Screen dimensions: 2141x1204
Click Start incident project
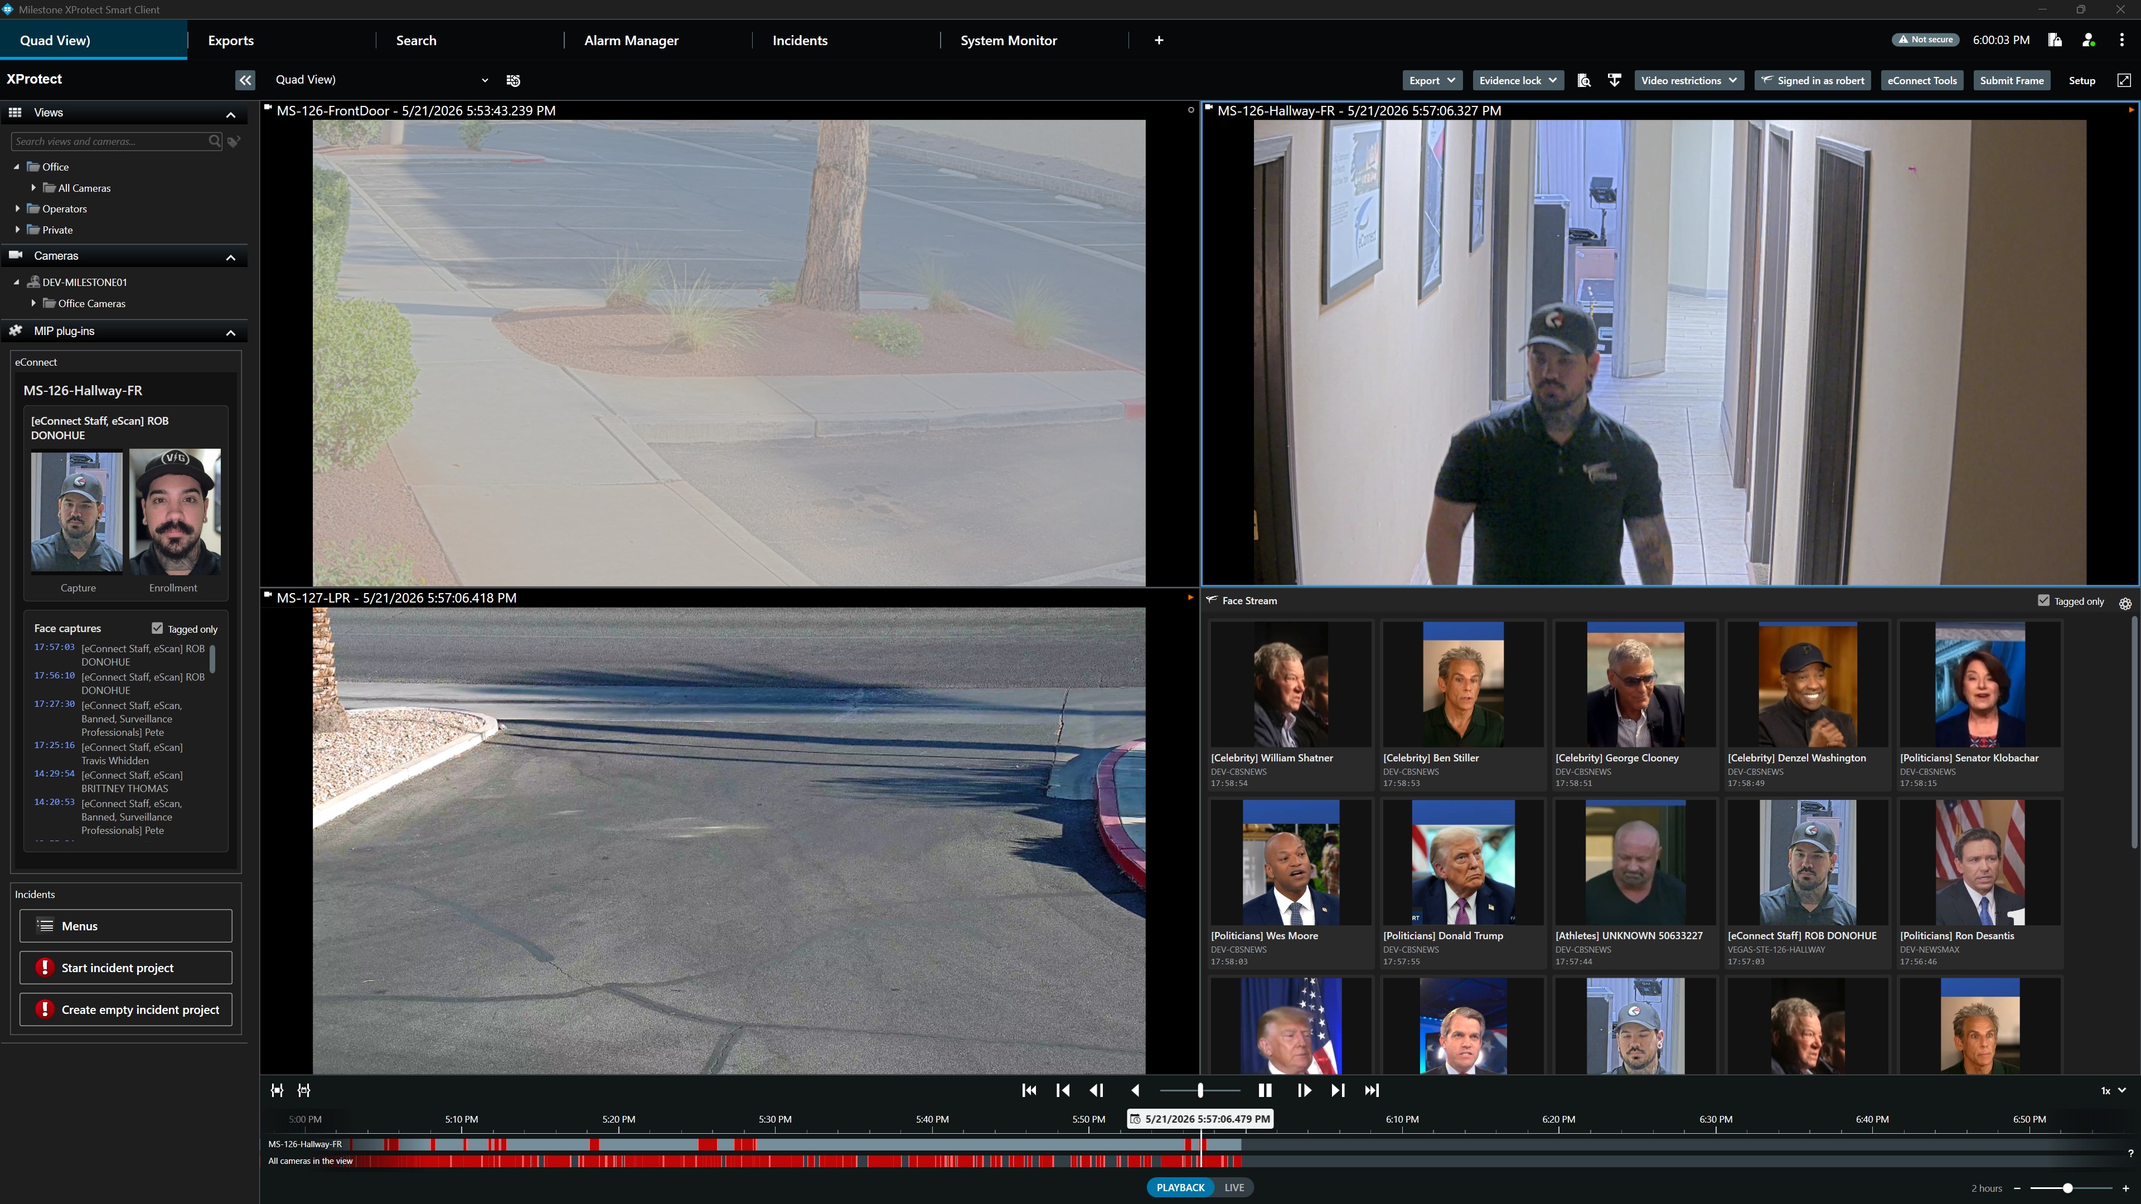[x=125, y=967]
